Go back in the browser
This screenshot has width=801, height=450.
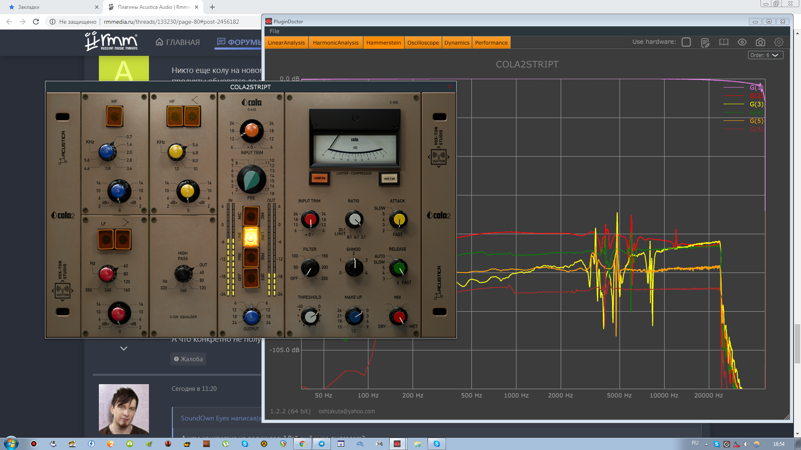pos(9,22)
